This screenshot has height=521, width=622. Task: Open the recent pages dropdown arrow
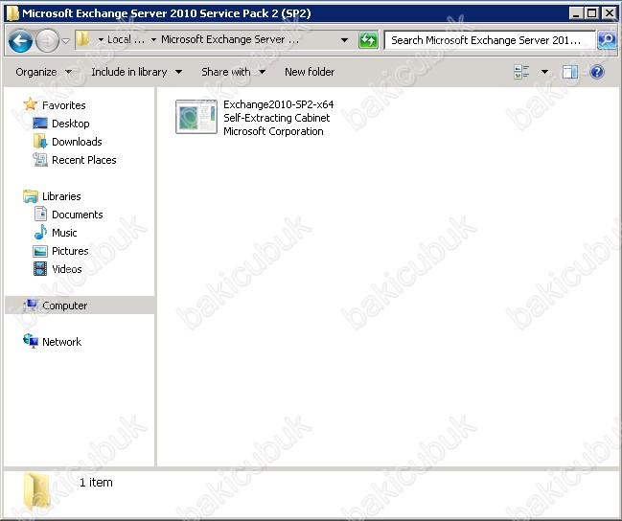(66, 40)
